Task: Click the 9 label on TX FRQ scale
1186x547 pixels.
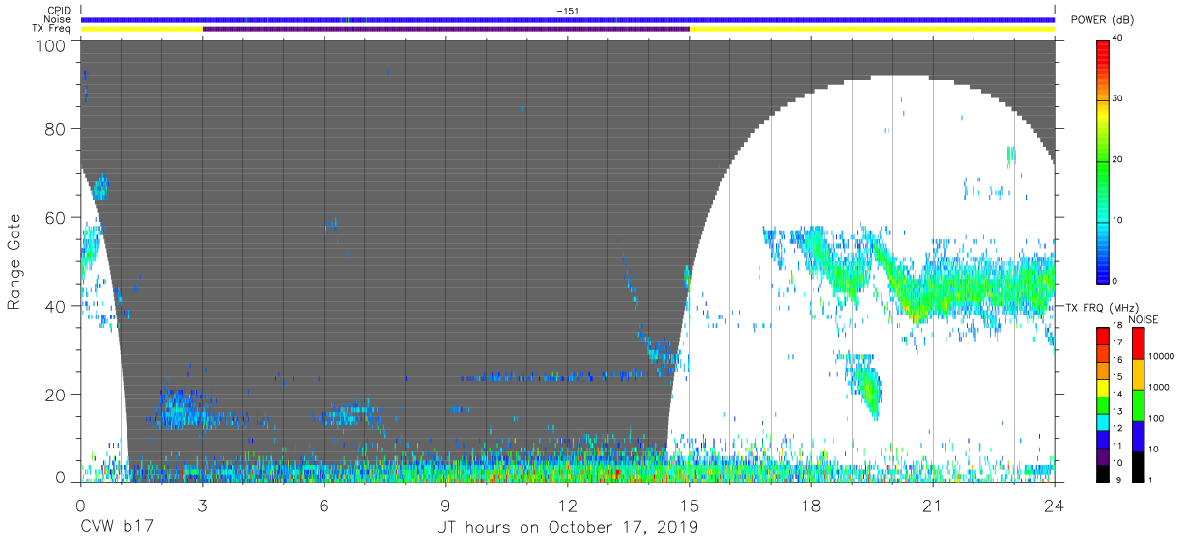Action: coord(1116,480)
